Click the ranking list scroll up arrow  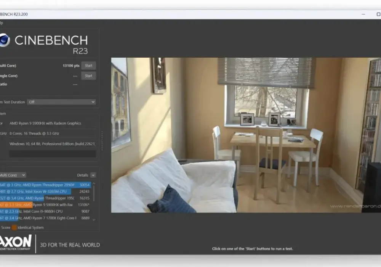[x=94, y=183]
